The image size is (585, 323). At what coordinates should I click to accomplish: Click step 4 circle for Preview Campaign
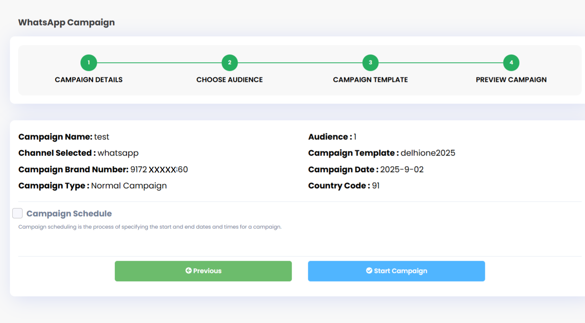511,63
